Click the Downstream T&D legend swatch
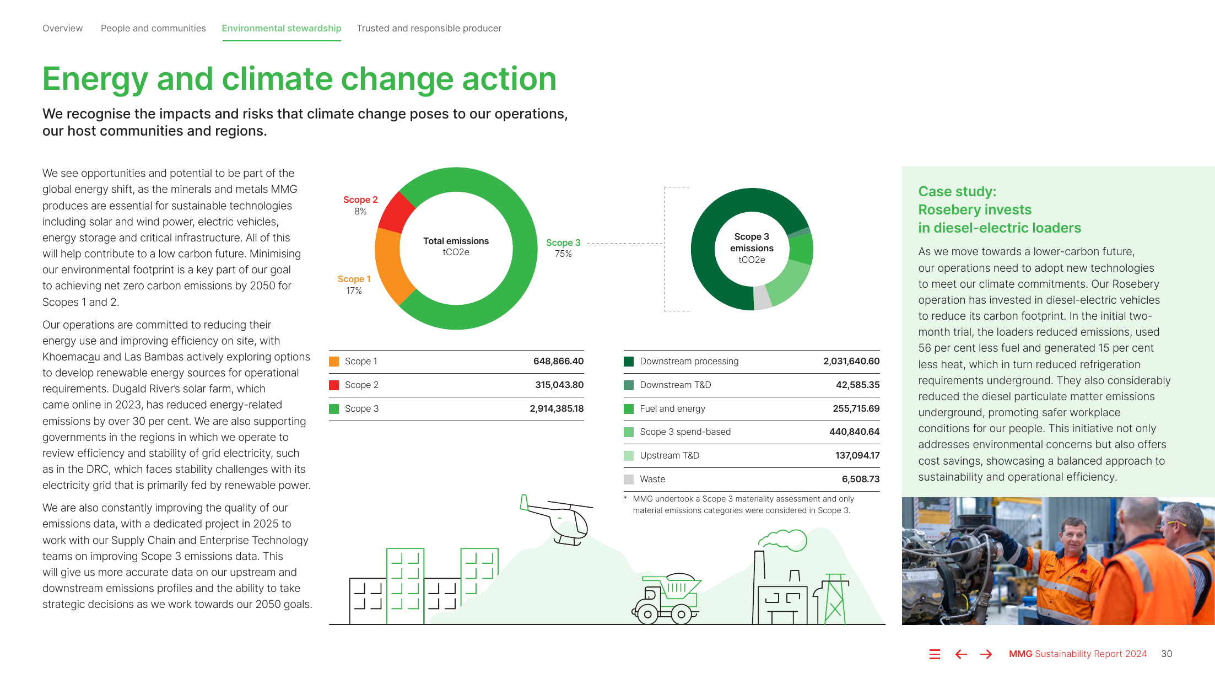 point(629,385)
